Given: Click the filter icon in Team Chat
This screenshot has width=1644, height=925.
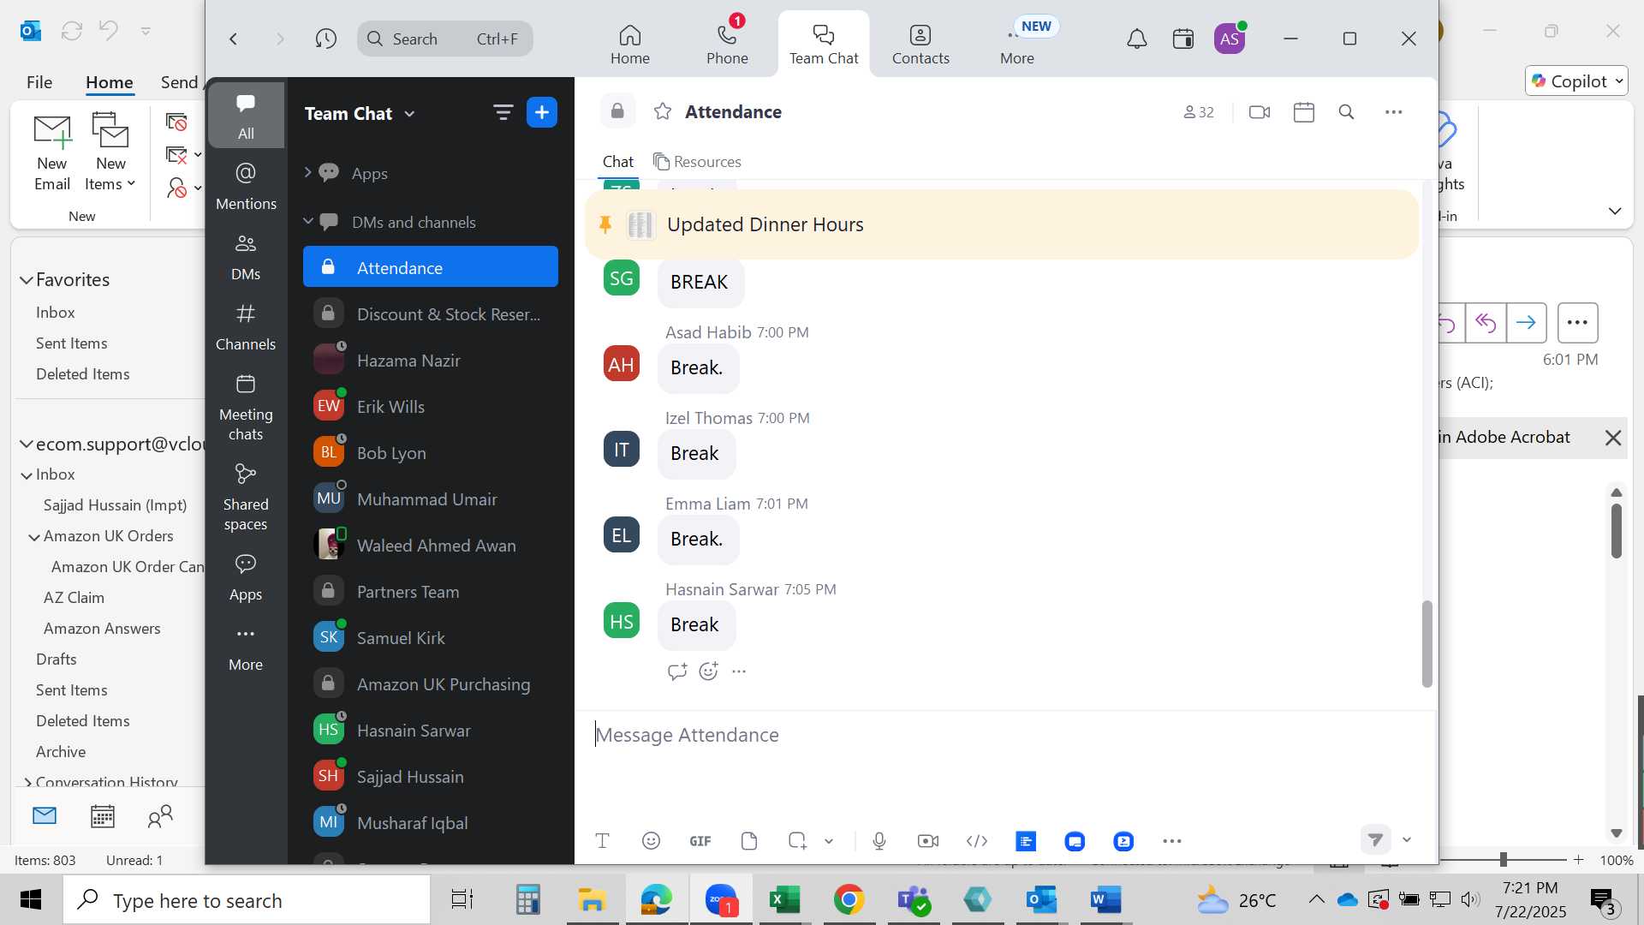Looking at the screenshot, I should [x=503, y=112].
